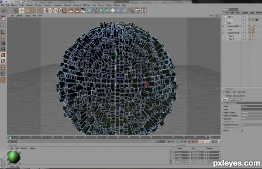Expand the Sweep NURBS.1 tree node
This screenshot has width=262, height=169.
tap(223, 26)
